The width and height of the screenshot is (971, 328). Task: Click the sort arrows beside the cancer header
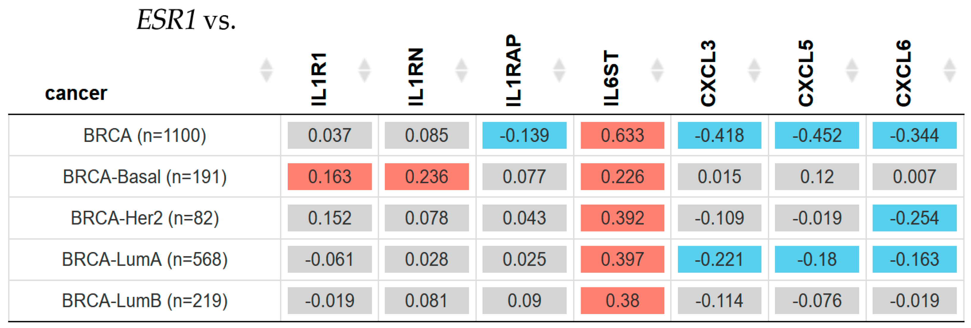point(266,71)
